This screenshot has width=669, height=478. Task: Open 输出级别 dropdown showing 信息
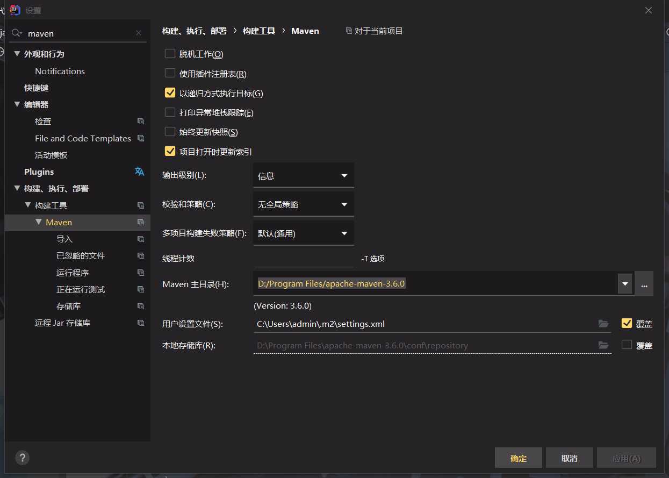[304, 175]
